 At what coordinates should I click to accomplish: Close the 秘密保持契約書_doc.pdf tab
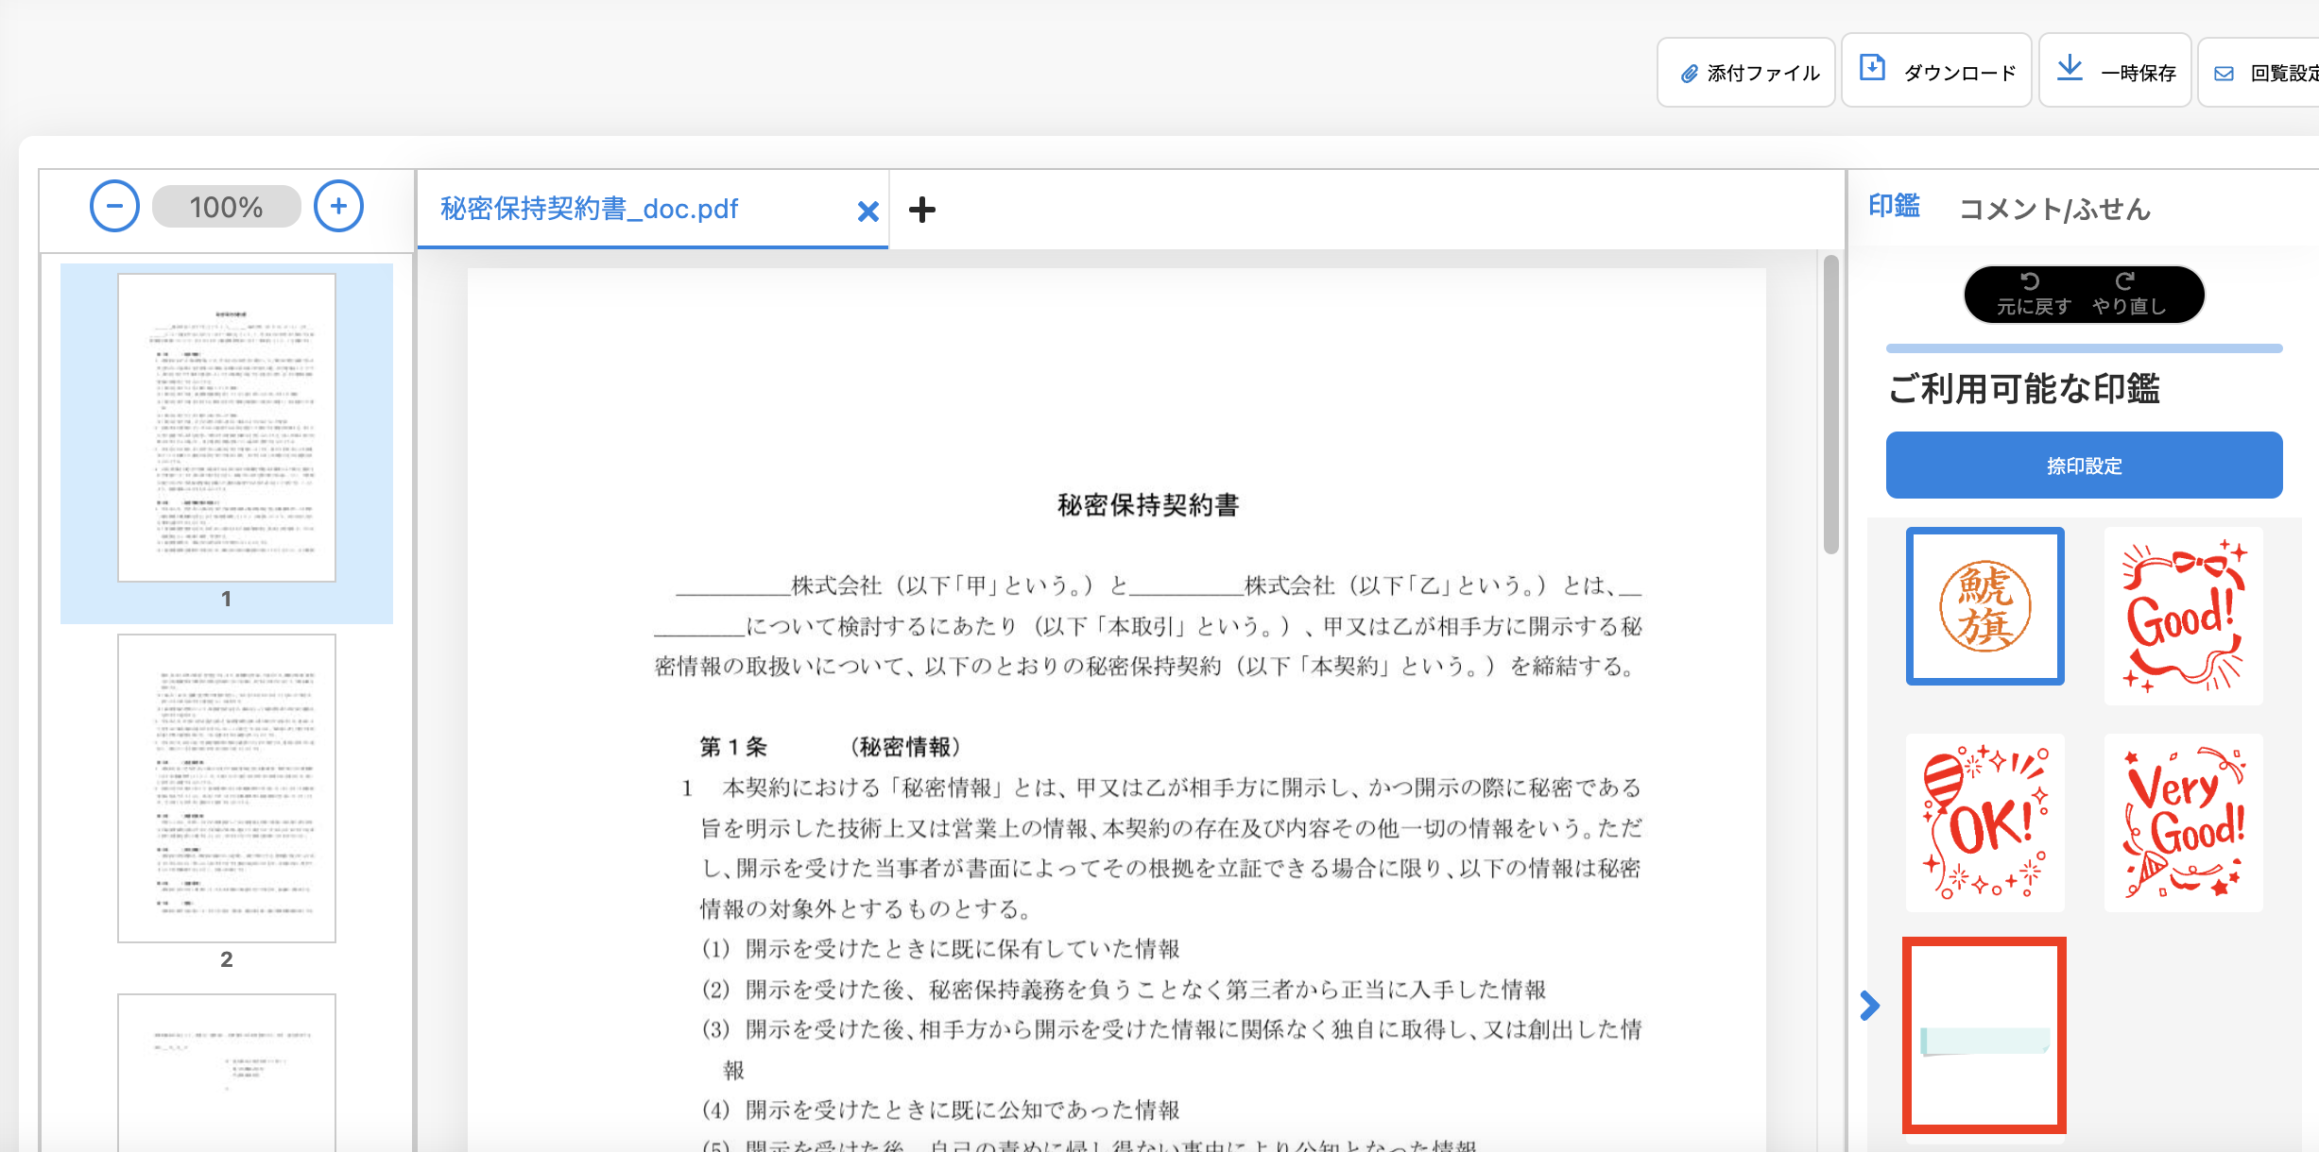[867, 212]
